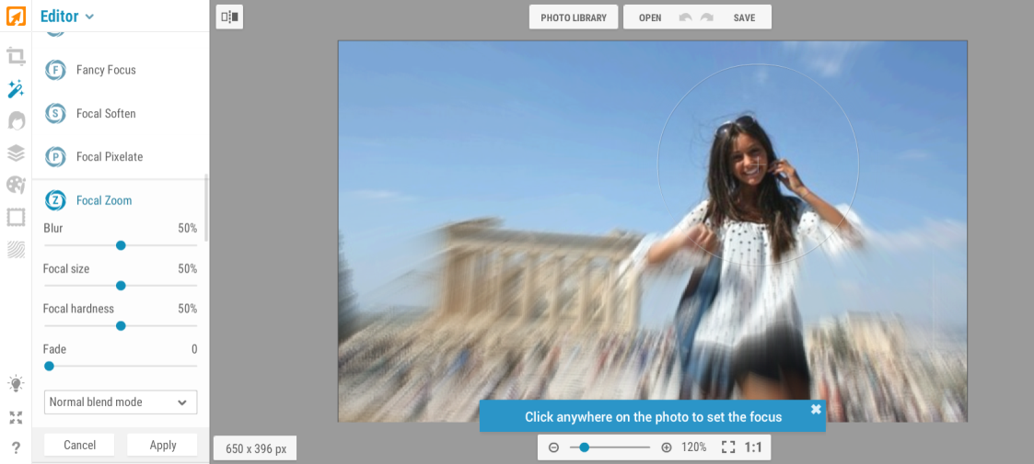Image resolution: width=1034 pixels, height=464 pixels.
Task: Open the Normal blend mode dropdown
Action: point(121,402)
